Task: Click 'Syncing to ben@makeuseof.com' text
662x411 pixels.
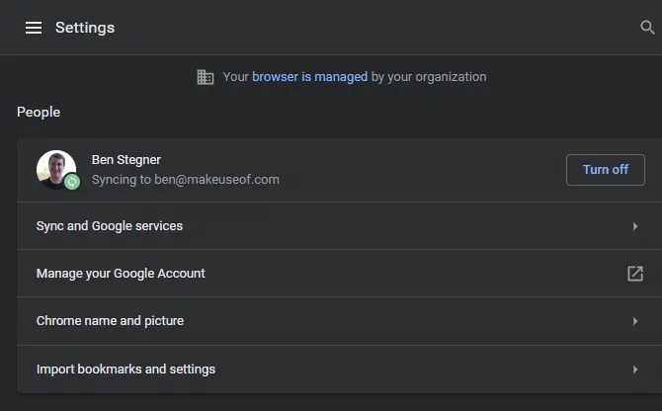Action: (x=186, y=180)
